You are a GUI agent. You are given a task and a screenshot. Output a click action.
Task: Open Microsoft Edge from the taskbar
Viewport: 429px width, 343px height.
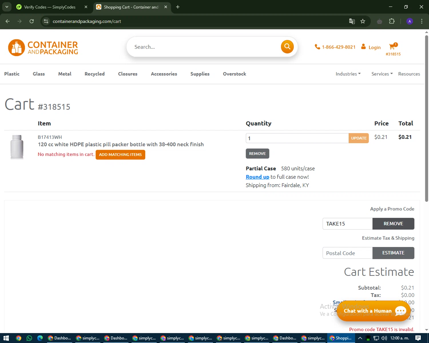coord(40,338)
